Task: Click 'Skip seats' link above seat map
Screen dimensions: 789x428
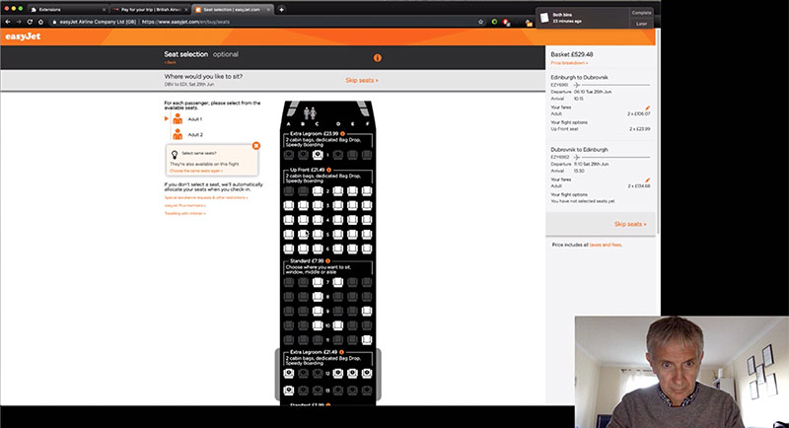Action: 362,81
